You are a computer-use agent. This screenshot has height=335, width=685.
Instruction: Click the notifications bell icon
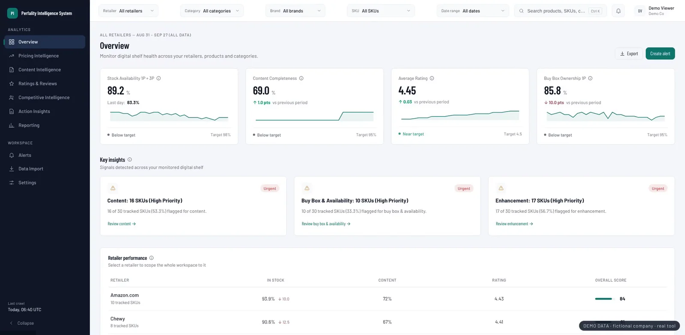click(618, 11)
